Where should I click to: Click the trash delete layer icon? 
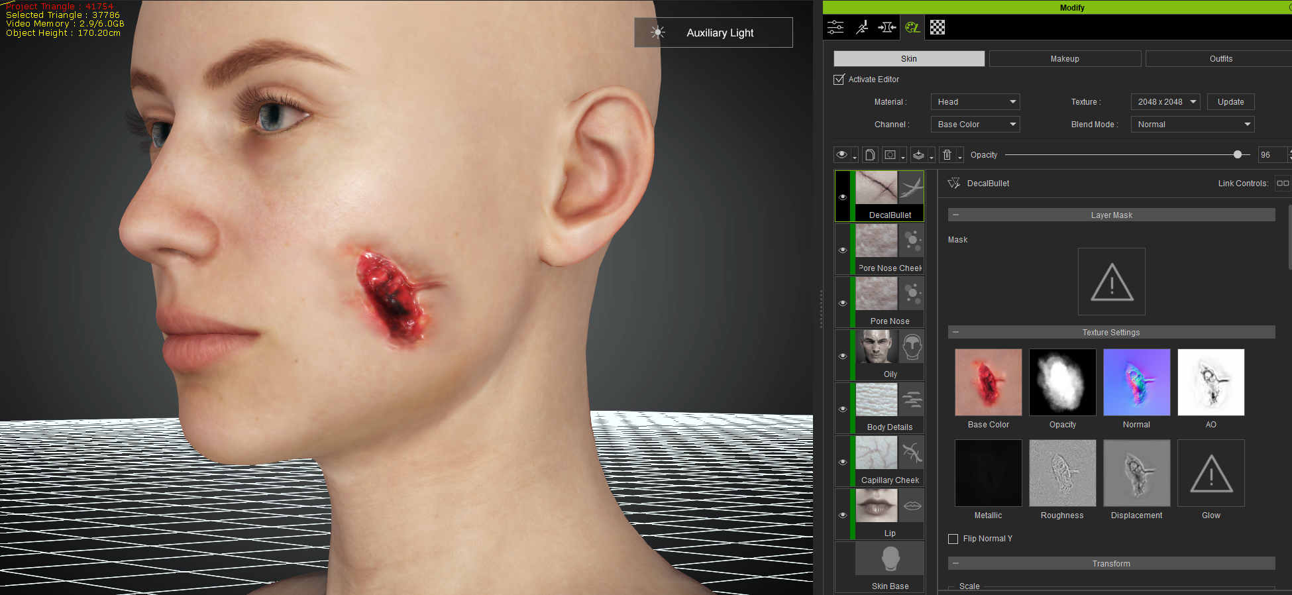947,154
